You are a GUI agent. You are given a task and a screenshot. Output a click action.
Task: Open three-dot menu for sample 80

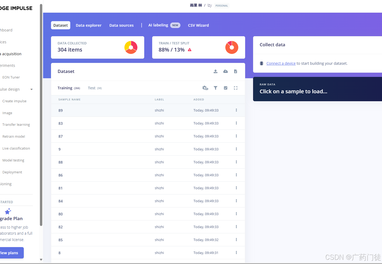pyautogui.click(x=236, y=214)
